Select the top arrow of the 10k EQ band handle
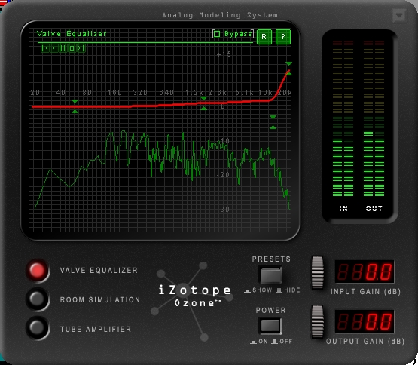 tap(273, 117)
